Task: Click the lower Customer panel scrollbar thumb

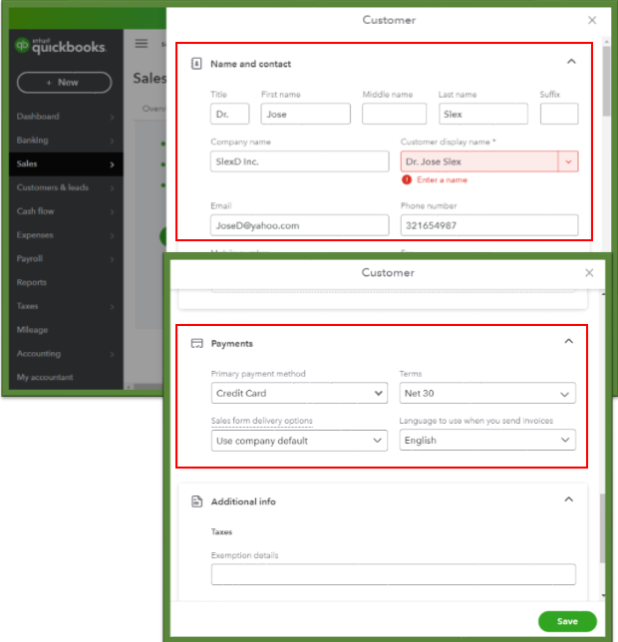Action: pos(602,528)
